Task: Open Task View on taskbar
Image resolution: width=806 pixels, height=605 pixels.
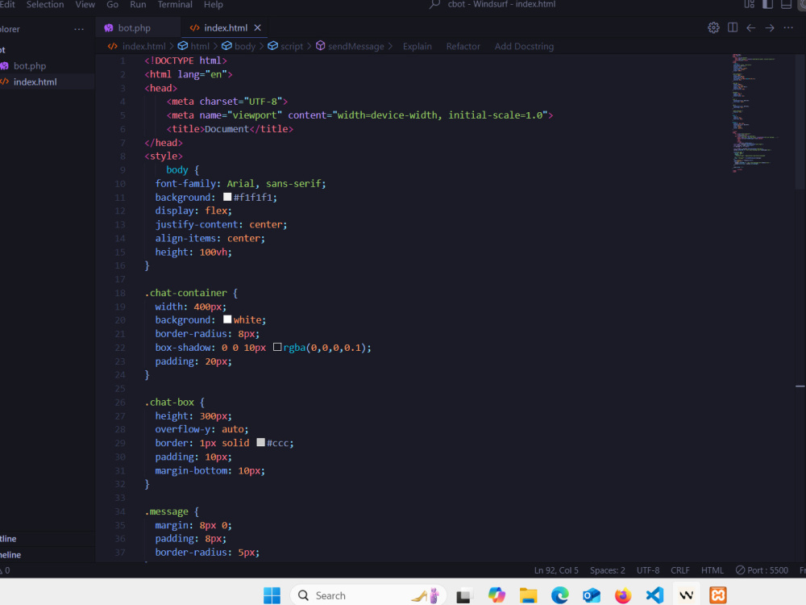Action: [463, 595]
